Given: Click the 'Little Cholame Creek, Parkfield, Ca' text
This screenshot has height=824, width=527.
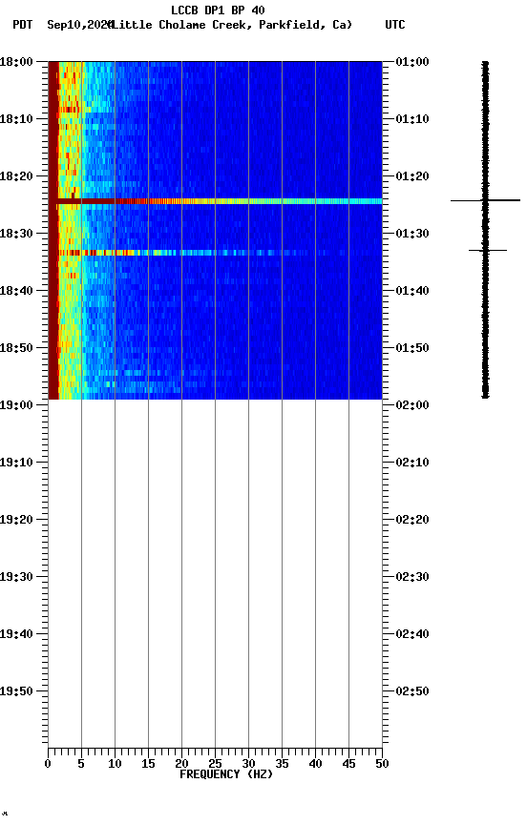Looking at the screenshot, I should coord(231,25).
